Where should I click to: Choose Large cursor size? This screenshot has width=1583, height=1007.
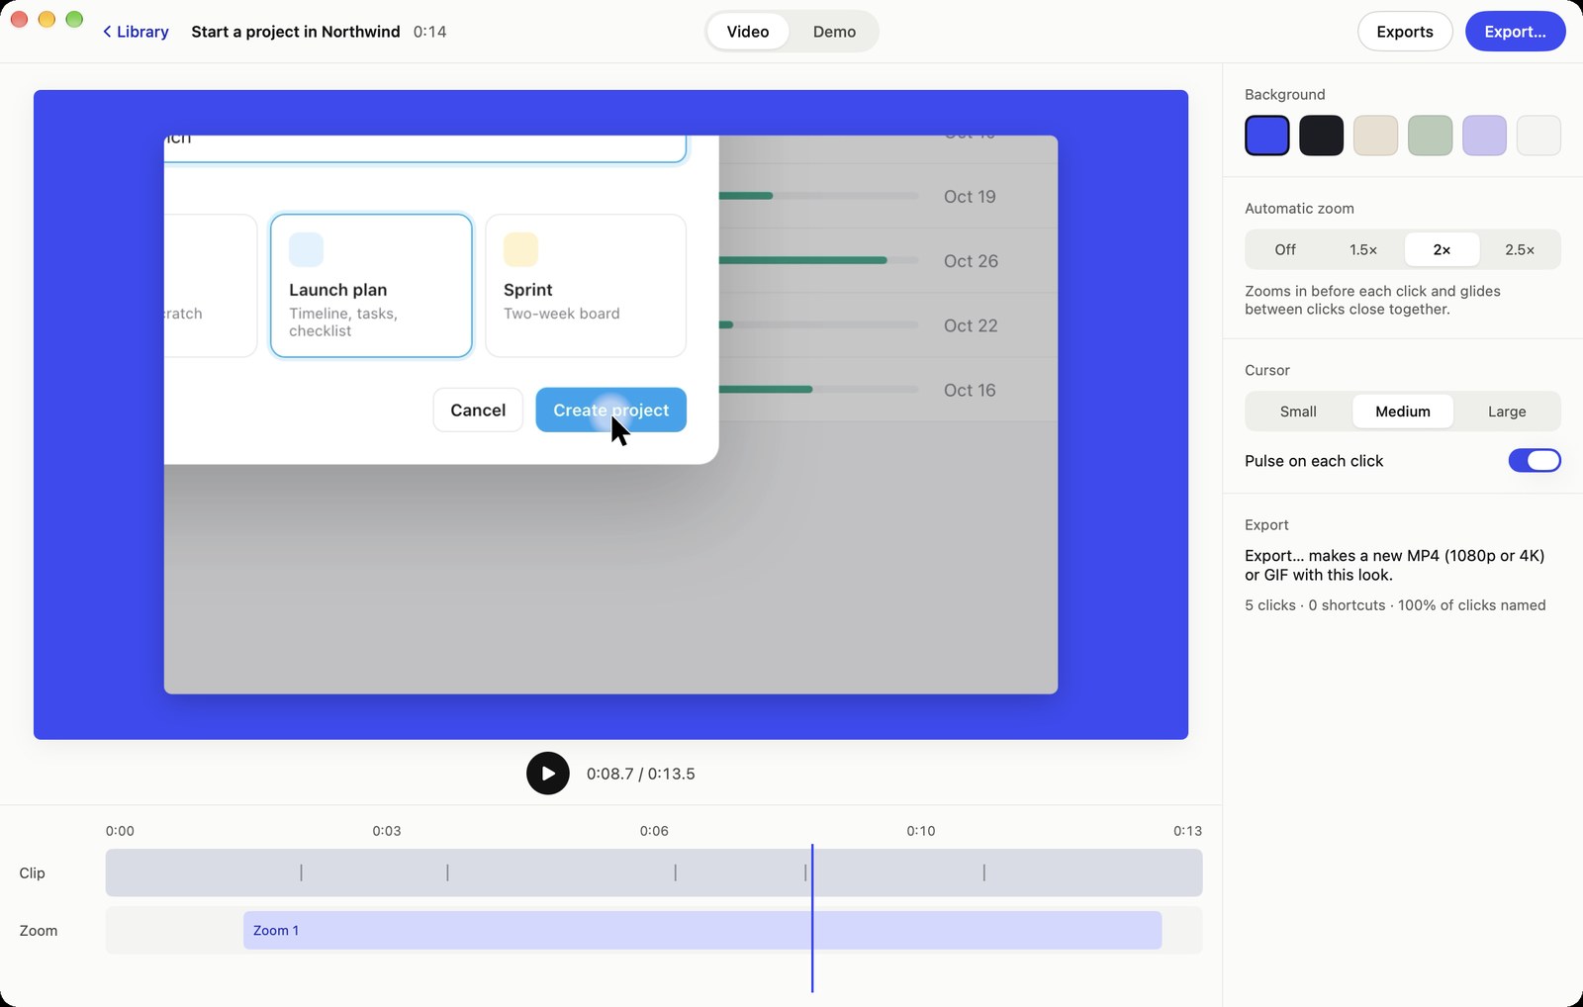[1507, 412]
